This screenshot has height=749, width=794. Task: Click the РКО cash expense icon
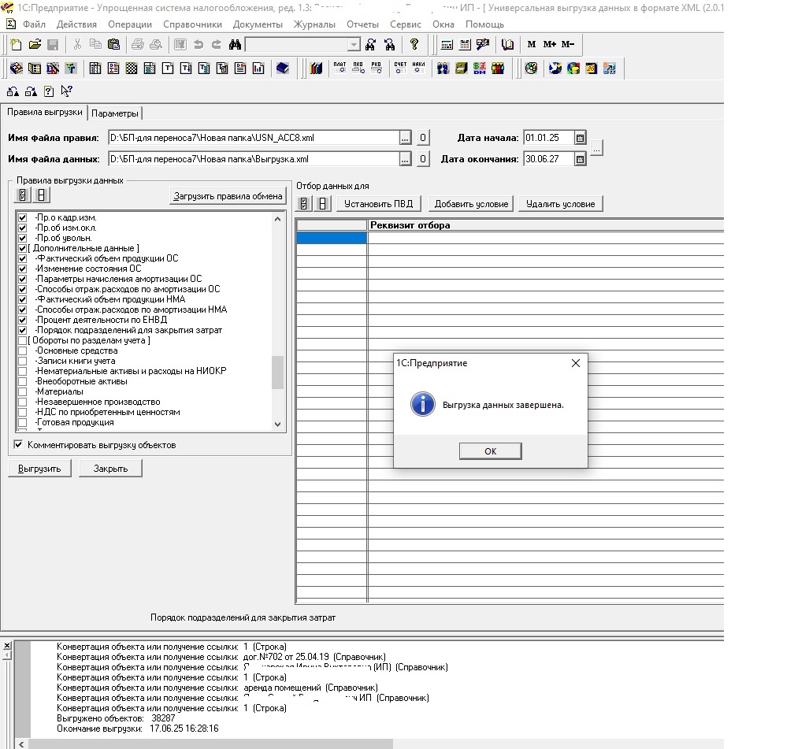[377, 68]
